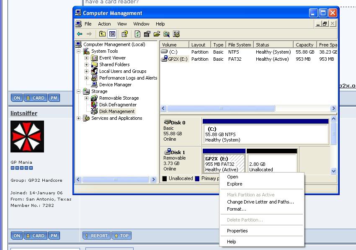Image resolution: width=356 pixels, height=250 pixels.
Task: Click the Help question mark toolbar icon
Action: 124,34
